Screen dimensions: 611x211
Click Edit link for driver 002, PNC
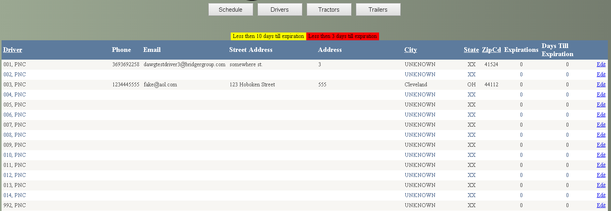pyautogui.click(x=601, y=74)
